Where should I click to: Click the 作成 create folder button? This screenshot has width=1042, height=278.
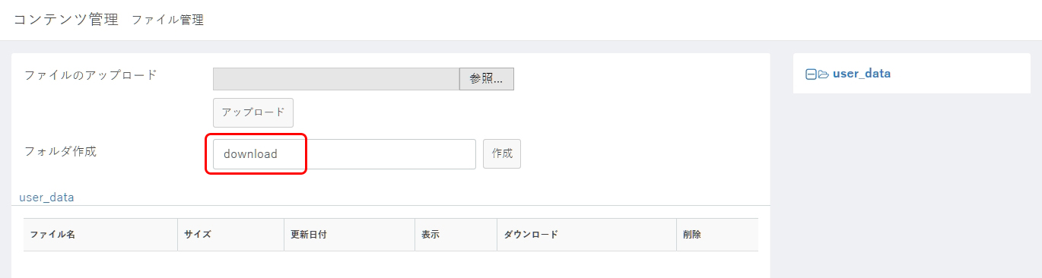tap(502, 153)
